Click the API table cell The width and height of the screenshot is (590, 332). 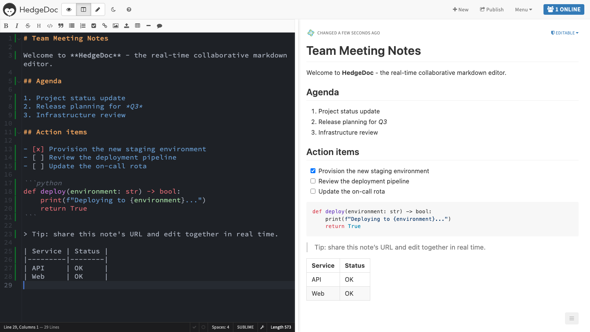pyautogui.click(x=323, y=279)
